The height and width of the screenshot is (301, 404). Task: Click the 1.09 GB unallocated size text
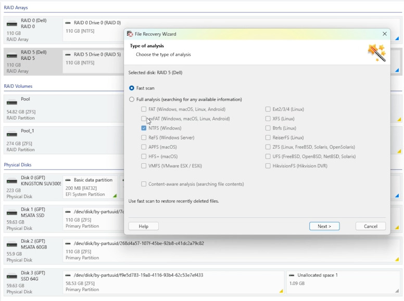click(x=297, y=283)
